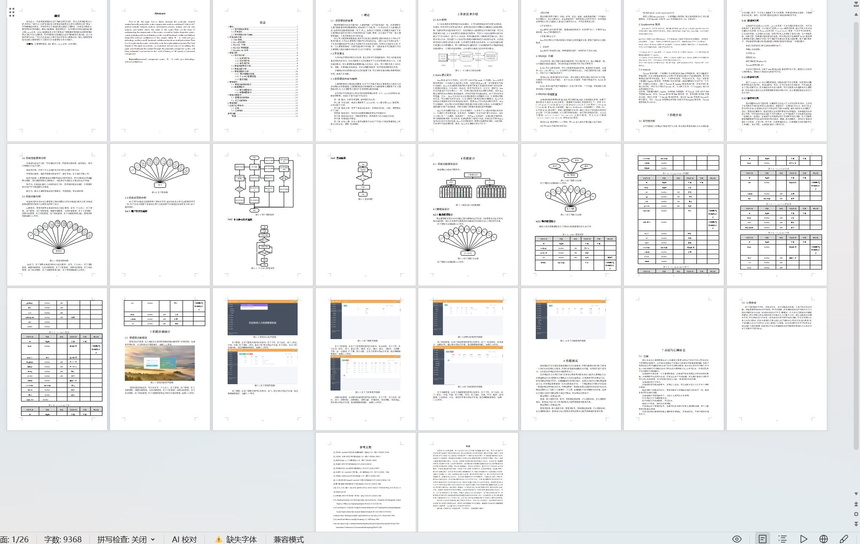The height and width of the screenshot is (544, 860).
Task: Click the scroll down arrow on scrollbar
Action: click(856, 493)
